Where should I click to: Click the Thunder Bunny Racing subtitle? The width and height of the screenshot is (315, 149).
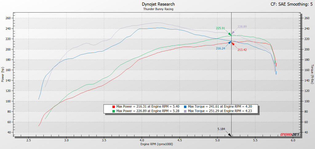click(x=158, y=9)
